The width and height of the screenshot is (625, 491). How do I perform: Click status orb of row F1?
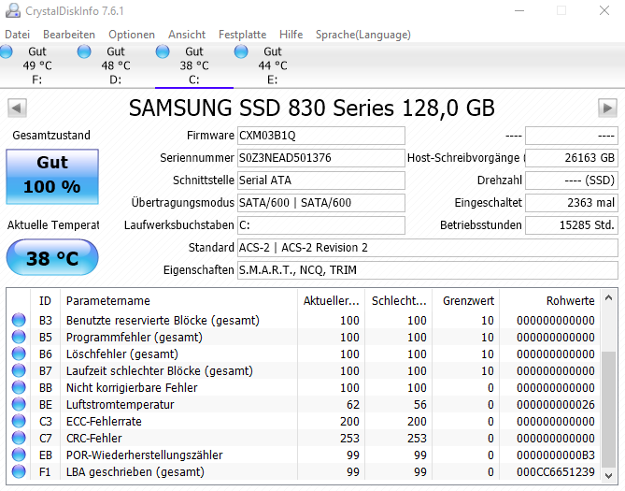point(19,471)
